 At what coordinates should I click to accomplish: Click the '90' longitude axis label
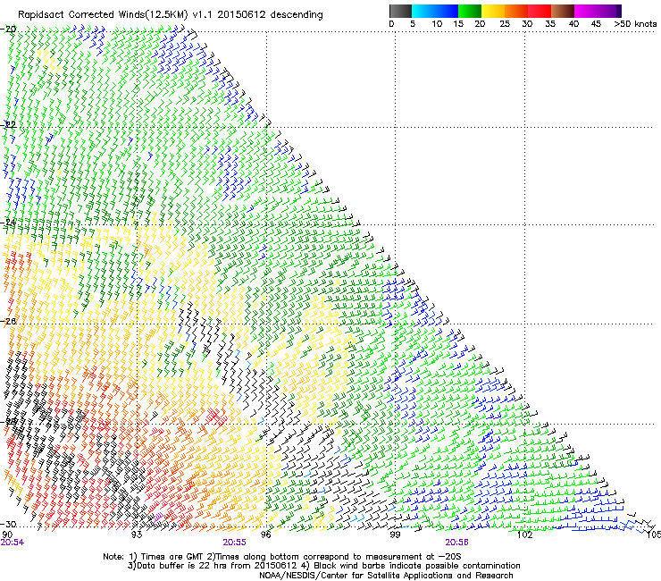tap(7, 535)
